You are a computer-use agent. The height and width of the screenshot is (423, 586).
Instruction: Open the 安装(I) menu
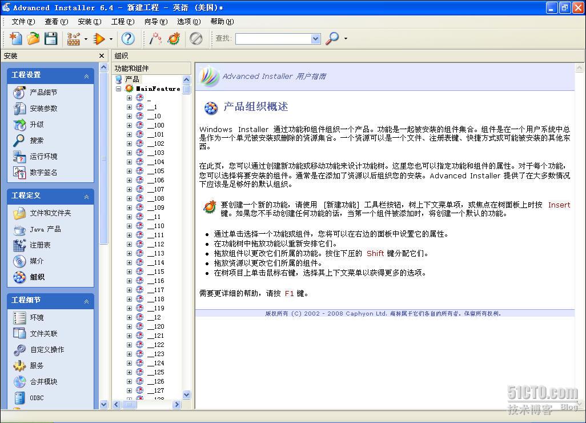[90, 21]
